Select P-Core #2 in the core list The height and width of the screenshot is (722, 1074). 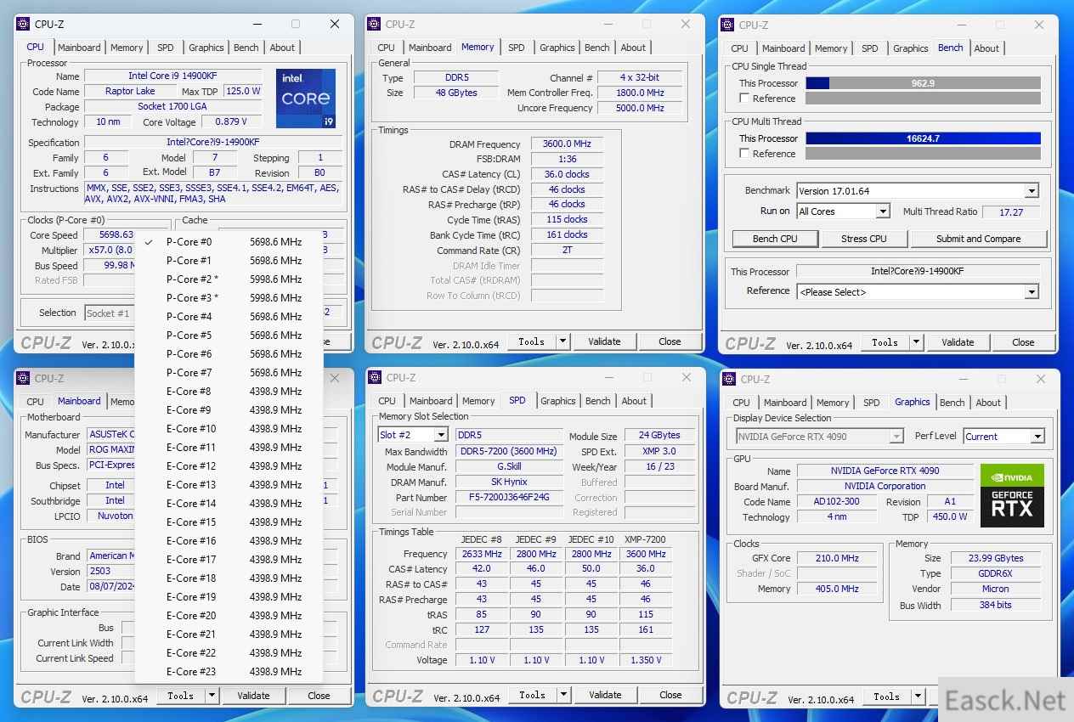tap(229, 279)
